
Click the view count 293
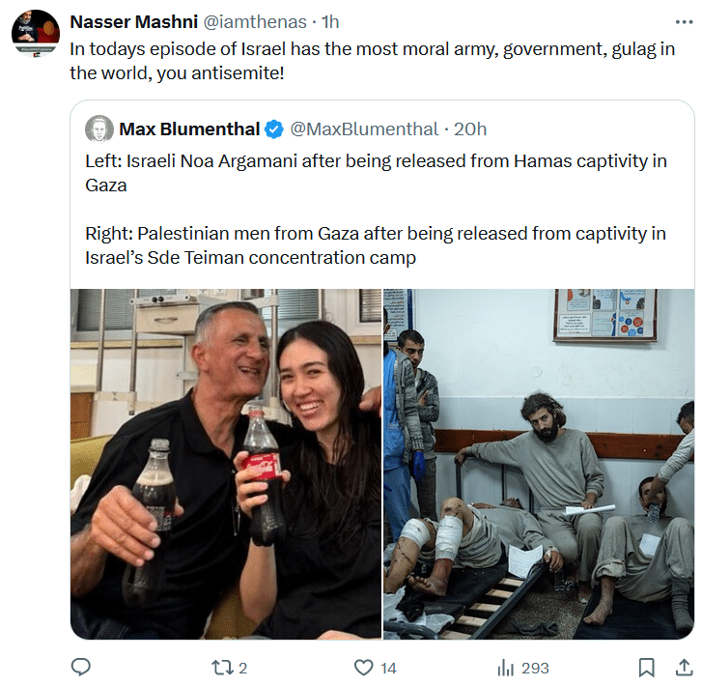pyautogui.click(x=535, y=668)
